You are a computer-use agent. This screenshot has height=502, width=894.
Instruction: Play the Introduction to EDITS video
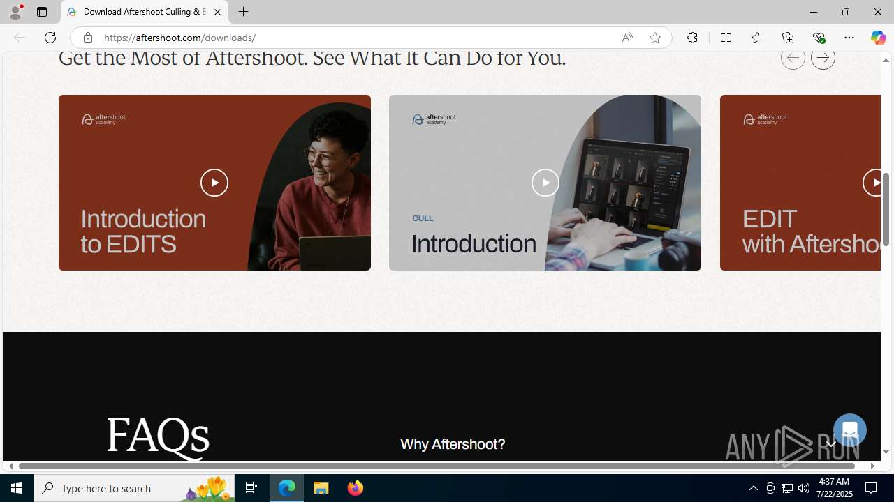pos(214,183)
